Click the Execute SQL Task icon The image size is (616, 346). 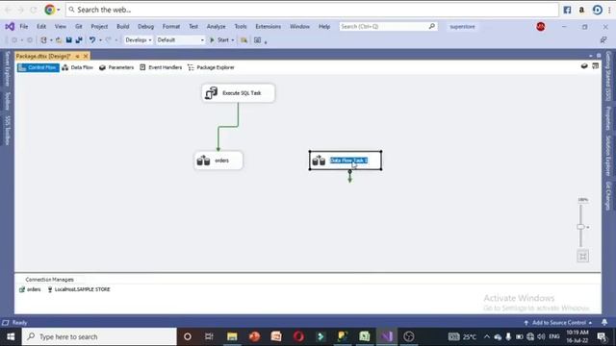pos(212,93)
